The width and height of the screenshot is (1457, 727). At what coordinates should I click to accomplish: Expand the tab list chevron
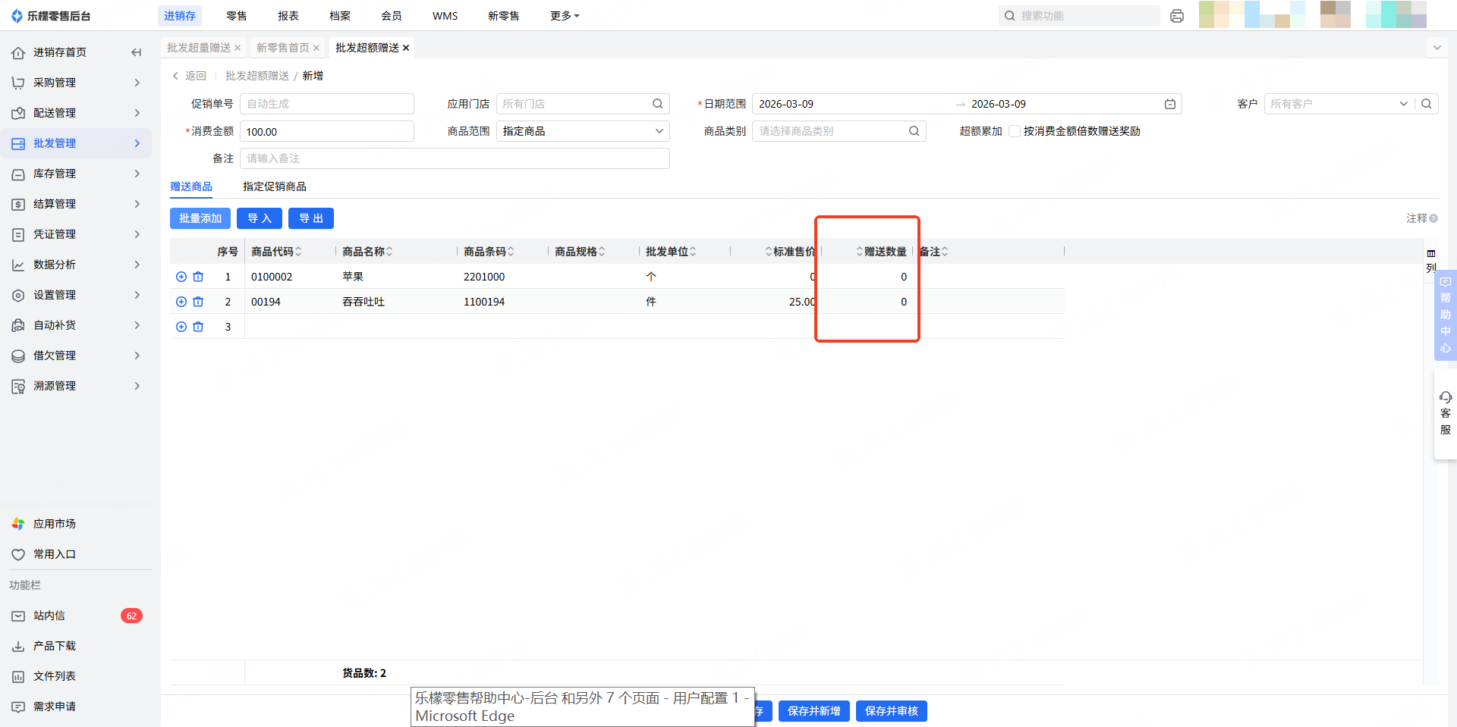1437,48
